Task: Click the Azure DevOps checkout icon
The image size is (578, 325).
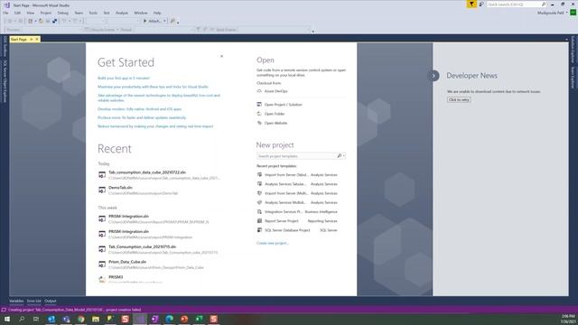Action: 259,90
